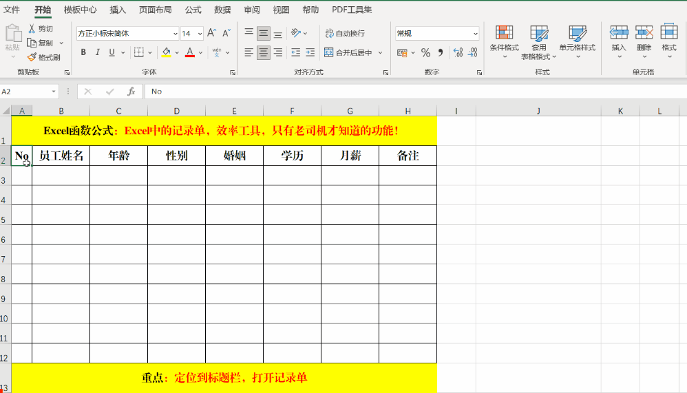687x393 pixels.
Task: Click the accounting number format icon
Action: click(402, 52)
